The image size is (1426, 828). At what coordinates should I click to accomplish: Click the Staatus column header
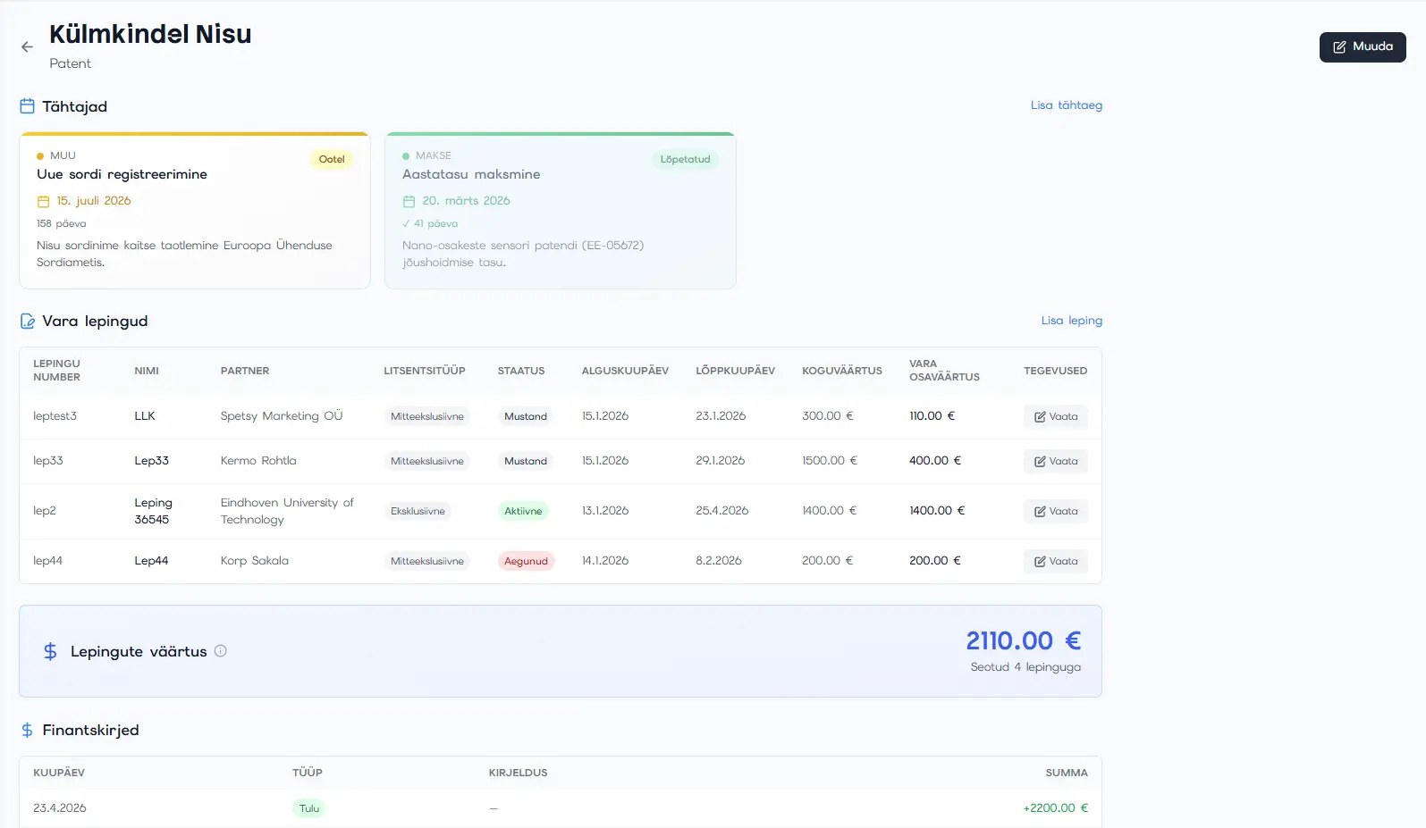(520, 371)
